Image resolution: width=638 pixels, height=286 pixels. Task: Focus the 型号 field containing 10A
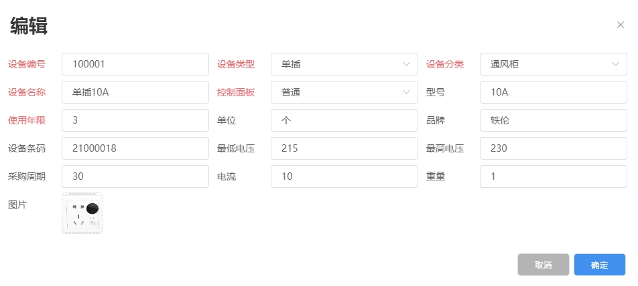point(553,92)
